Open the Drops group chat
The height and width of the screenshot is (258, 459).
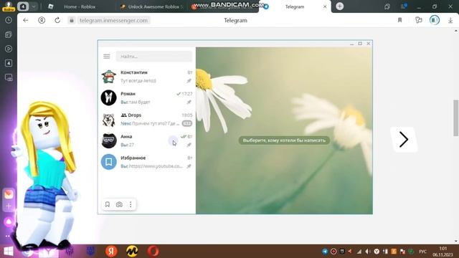point(146,119)
